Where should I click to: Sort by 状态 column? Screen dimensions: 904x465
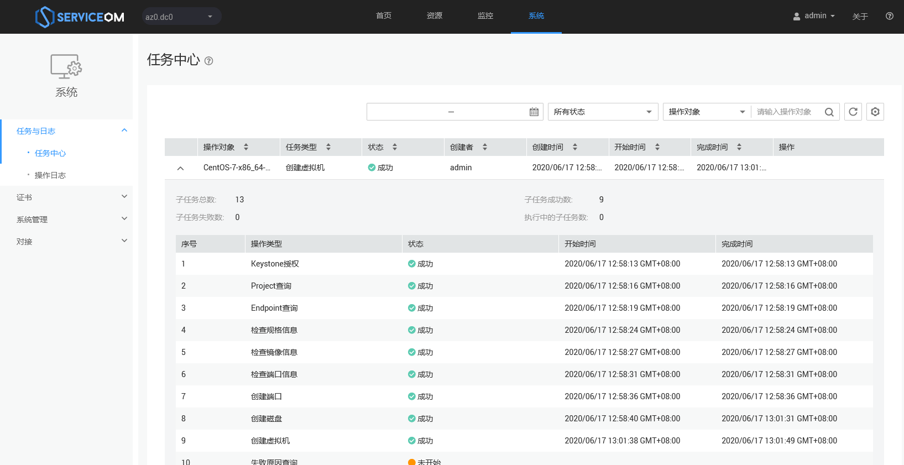click(395, 147)
